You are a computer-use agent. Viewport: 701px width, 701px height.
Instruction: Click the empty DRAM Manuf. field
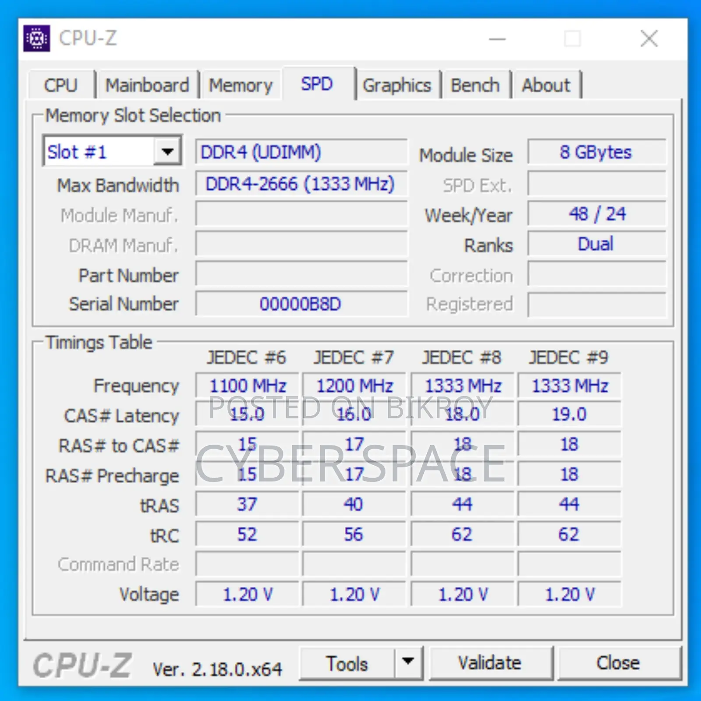(x=301, y=244)
